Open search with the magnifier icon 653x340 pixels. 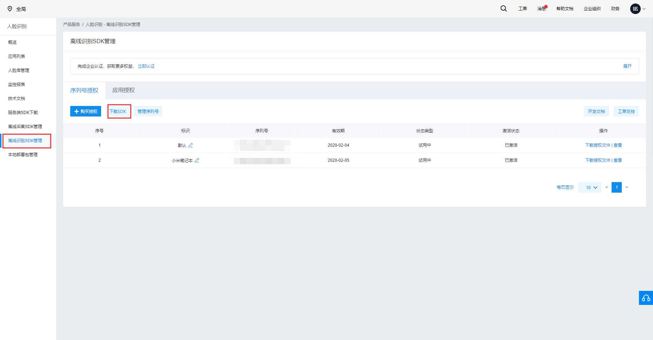click(x=503, y=9)
